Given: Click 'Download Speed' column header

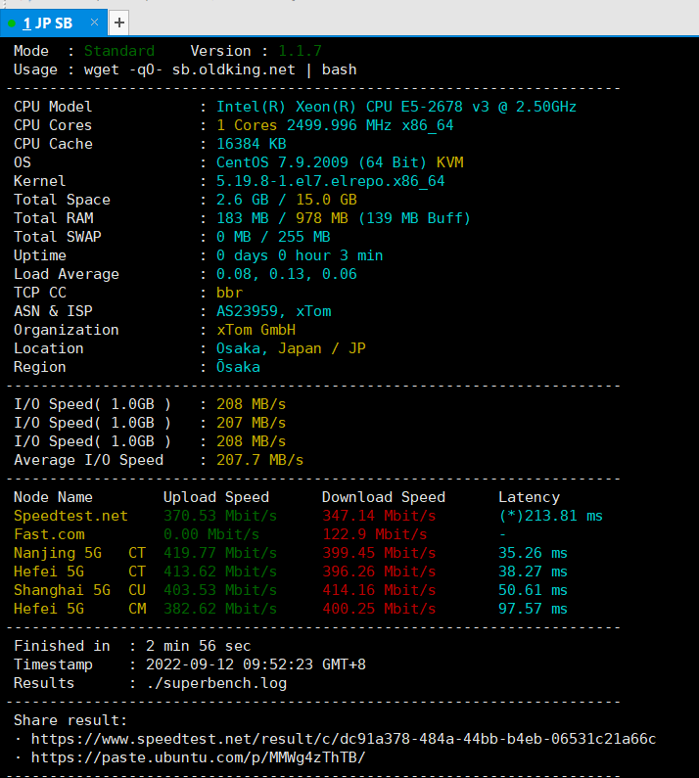Looking at the screenshot, I should pyautogui.click(x=384, y=497).
